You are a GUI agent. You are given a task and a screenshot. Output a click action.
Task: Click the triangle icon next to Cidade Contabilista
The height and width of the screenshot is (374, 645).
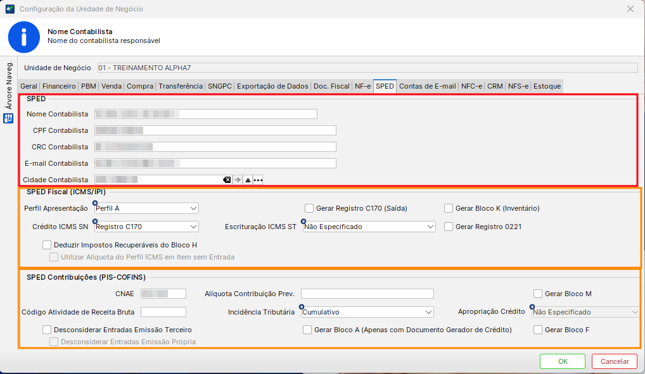pos(248,180)
